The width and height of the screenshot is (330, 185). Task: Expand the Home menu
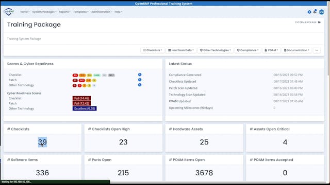pyautogui.click(x=25, y=12)
